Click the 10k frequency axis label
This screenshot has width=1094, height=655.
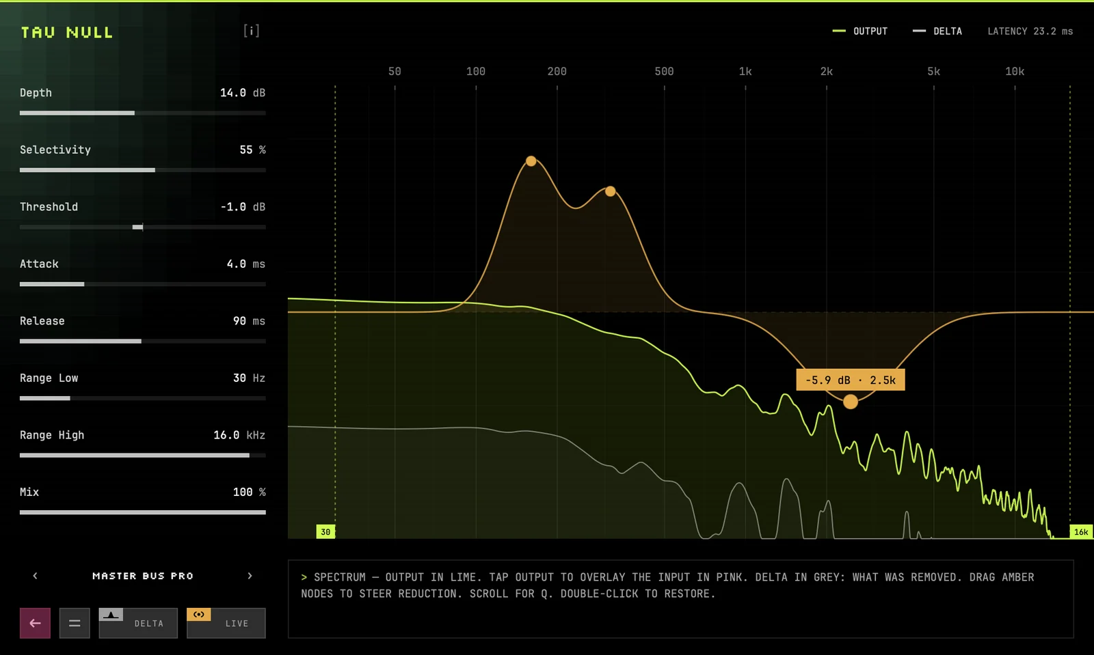click(x=1015, y=71)
